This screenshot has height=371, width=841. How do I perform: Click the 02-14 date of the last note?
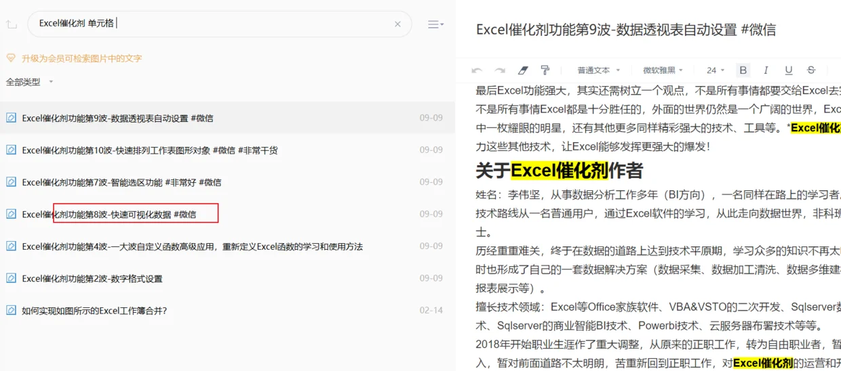[x=431, y=310]
